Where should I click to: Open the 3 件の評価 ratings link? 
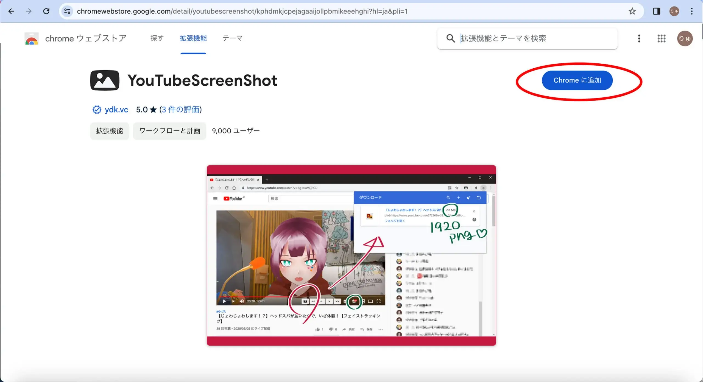tap(181, 109)
